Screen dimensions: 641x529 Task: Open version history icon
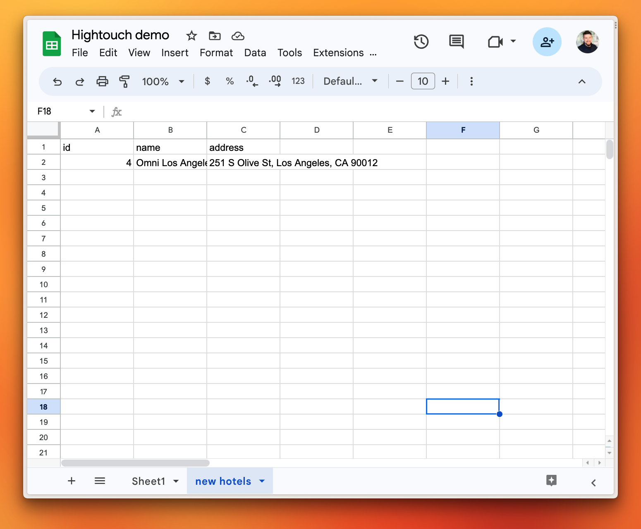[421, 41]
